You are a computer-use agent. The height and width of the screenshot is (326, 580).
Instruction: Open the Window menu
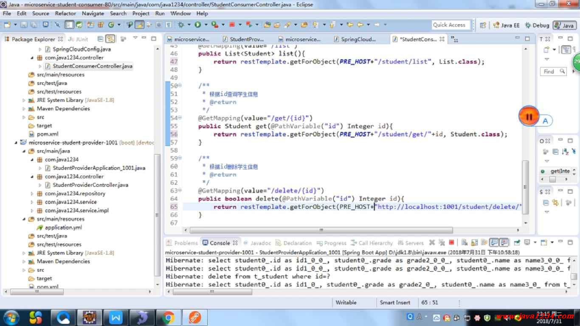pos(180,13)
